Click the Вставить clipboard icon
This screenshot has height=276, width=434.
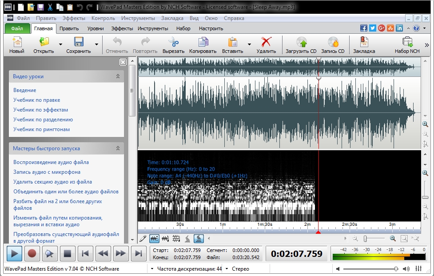coord(232,42)
